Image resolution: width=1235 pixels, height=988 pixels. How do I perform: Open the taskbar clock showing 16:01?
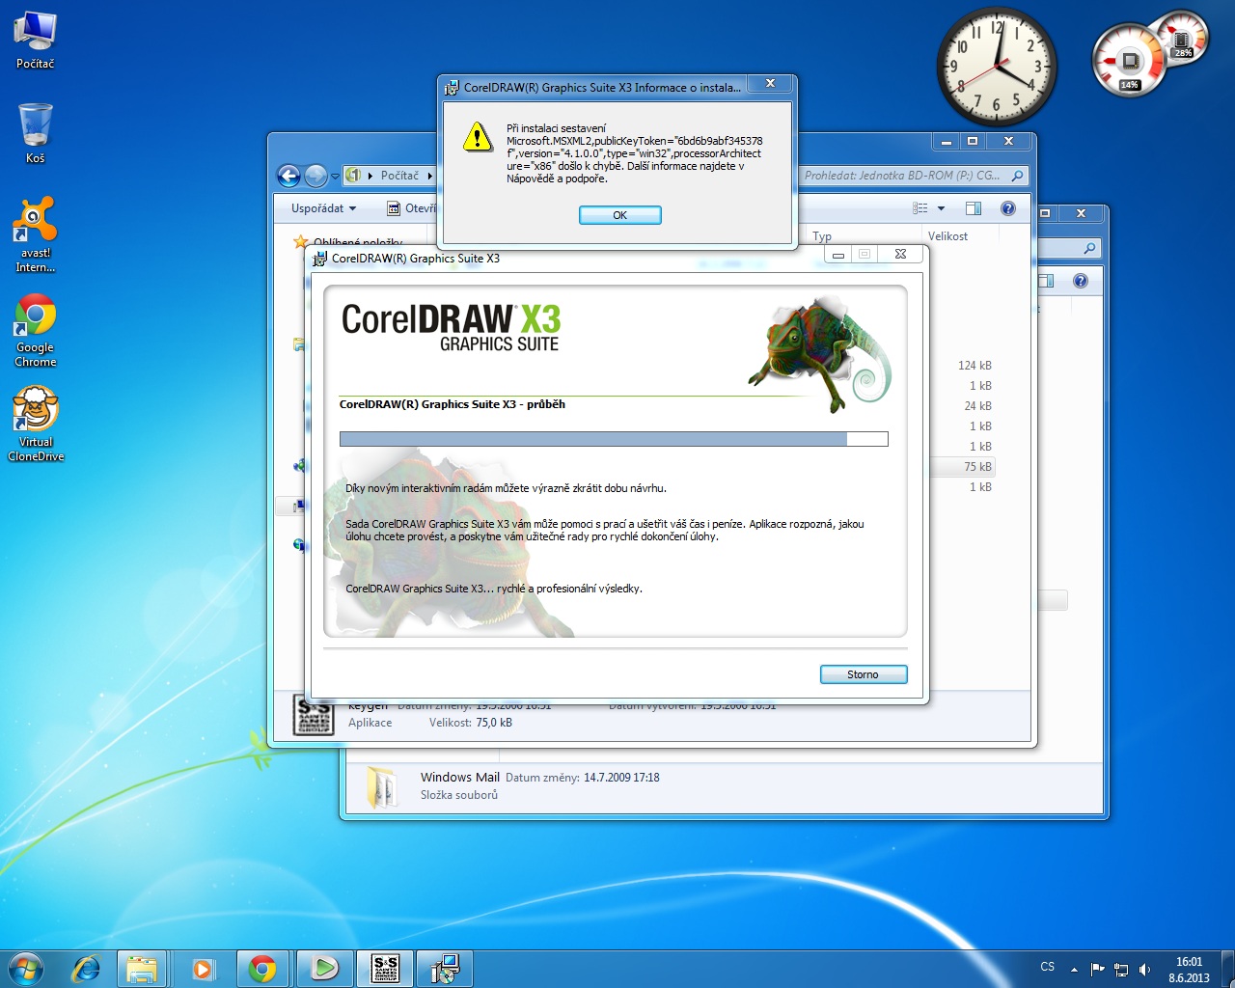[1189, 969]
